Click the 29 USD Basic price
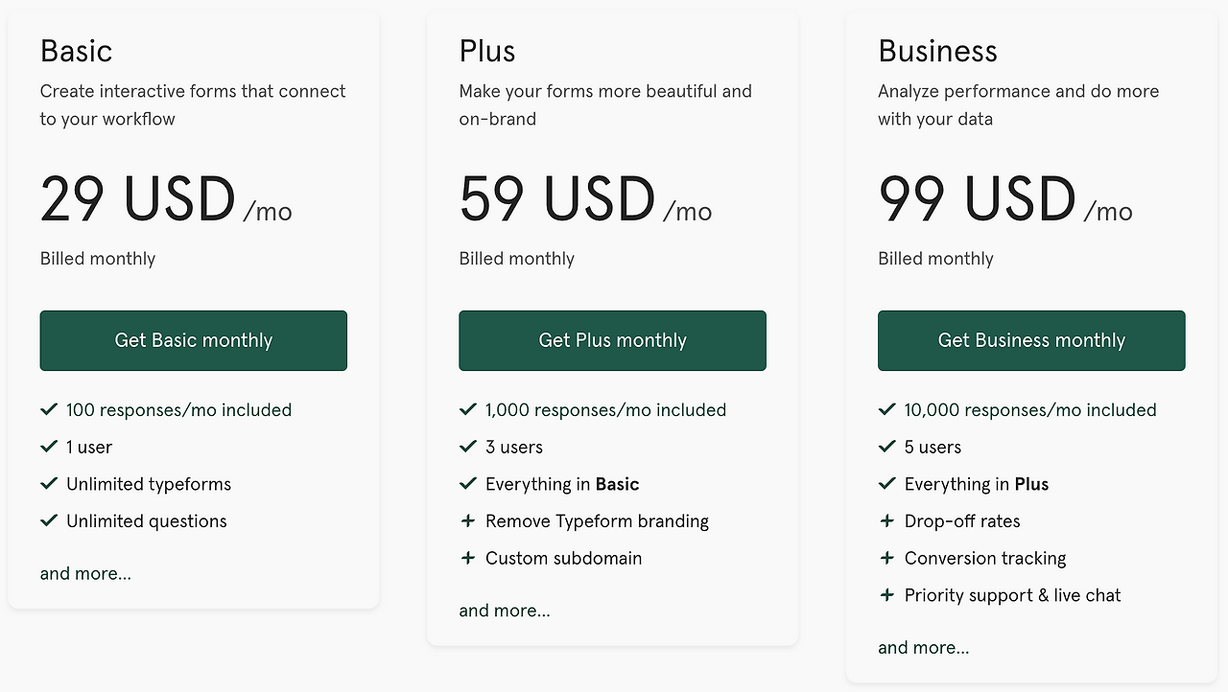Screen dimensions: 1228x692 (x=138, y=199)
